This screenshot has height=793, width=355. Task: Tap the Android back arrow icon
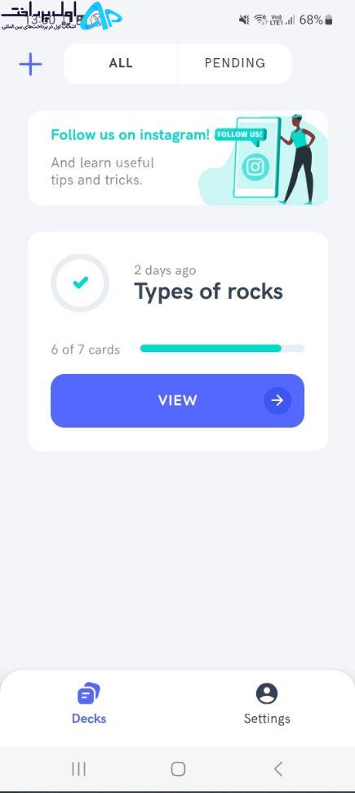277,769
